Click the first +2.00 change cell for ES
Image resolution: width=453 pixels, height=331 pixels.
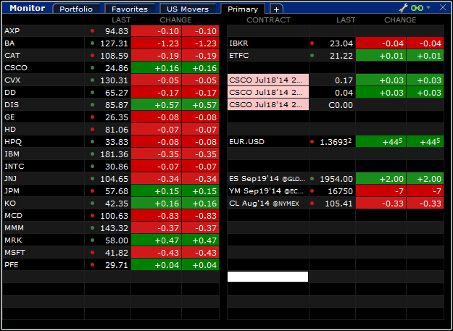[x=381, y=179]
